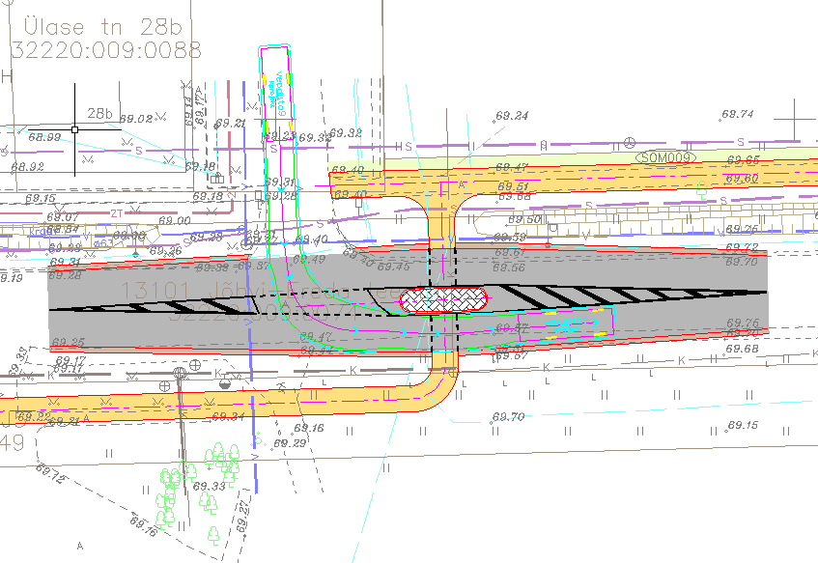The height and width of the screenshot is (563, 818).
Task: Select the 69.02 elevation label
Action: tap(137, 119)
